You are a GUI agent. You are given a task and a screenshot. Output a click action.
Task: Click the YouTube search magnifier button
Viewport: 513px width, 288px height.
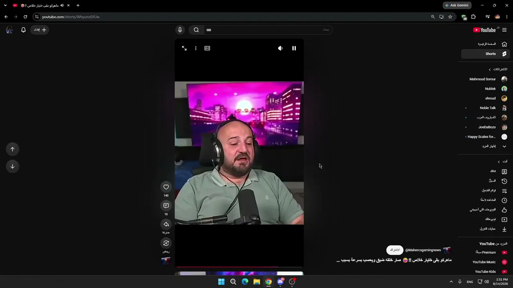pyautogui.click(x=196, y=30)
